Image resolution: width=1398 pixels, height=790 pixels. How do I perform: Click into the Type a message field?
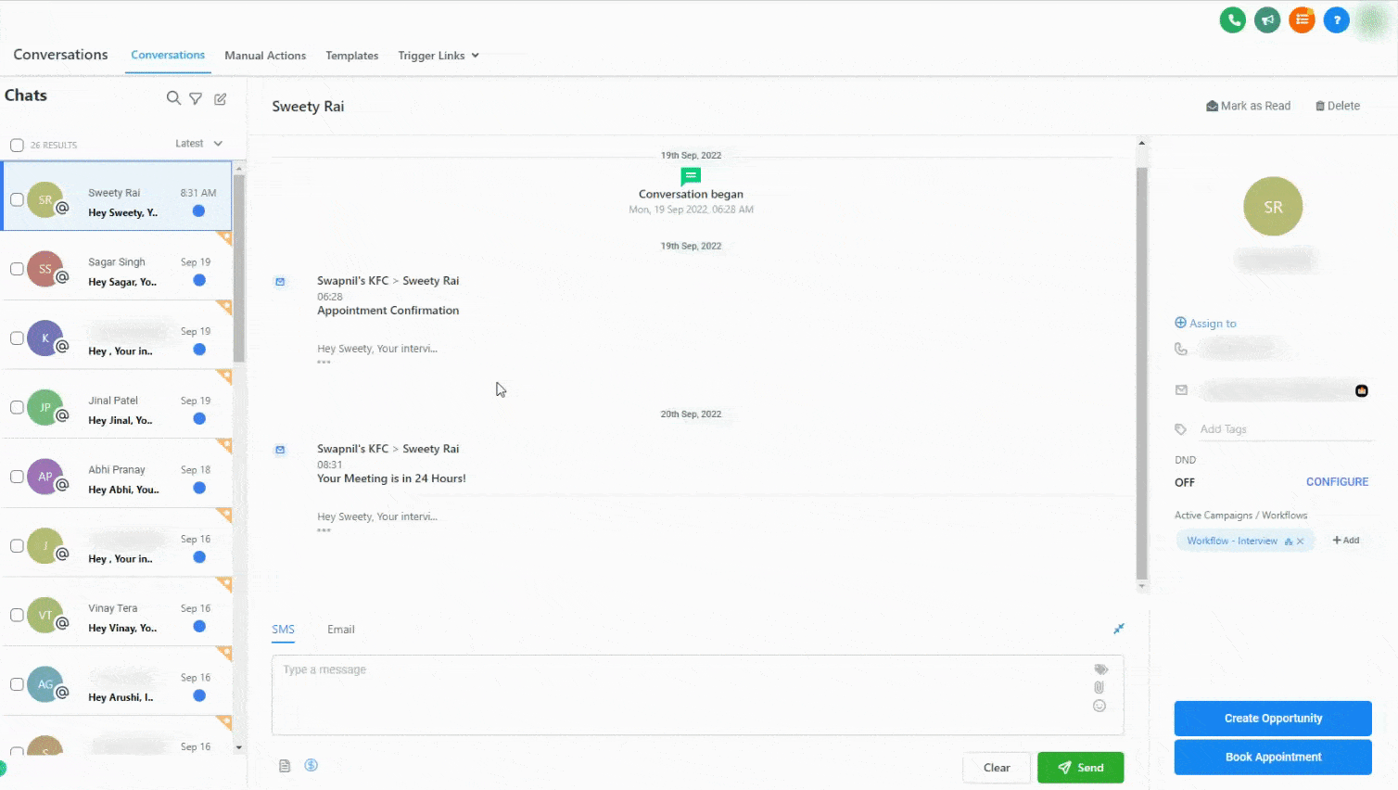click(697, 695)
